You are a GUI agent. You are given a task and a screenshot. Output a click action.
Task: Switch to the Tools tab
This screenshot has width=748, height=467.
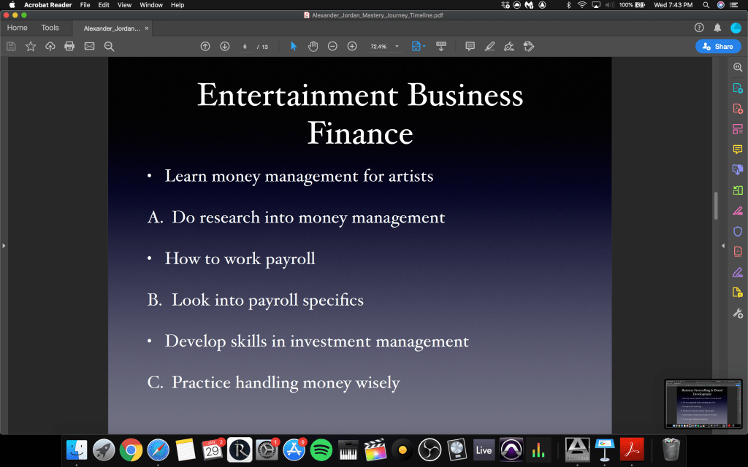coord(50,28)
